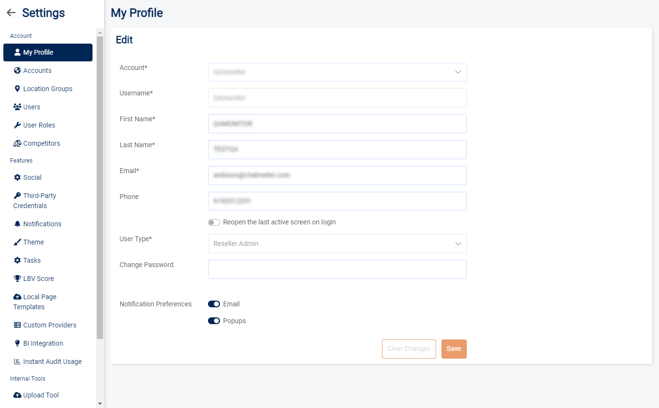Click the globe icon next to Accounts
Viewport: 659px width, 408px height.
point(17,70)
